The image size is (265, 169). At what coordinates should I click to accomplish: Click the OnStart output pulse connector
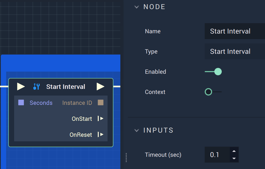101,118
